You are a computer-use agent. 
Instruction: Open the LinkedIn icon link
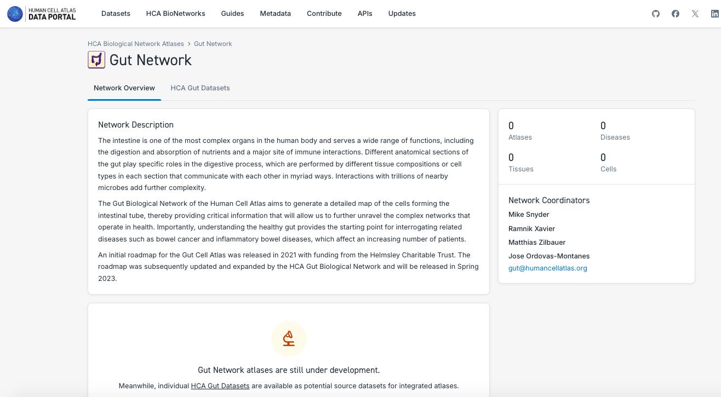714,14
